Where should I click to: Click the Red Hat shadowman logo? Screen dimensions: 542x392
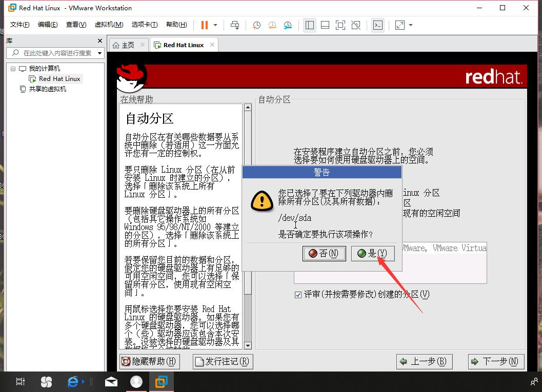(x=132, y=78)
